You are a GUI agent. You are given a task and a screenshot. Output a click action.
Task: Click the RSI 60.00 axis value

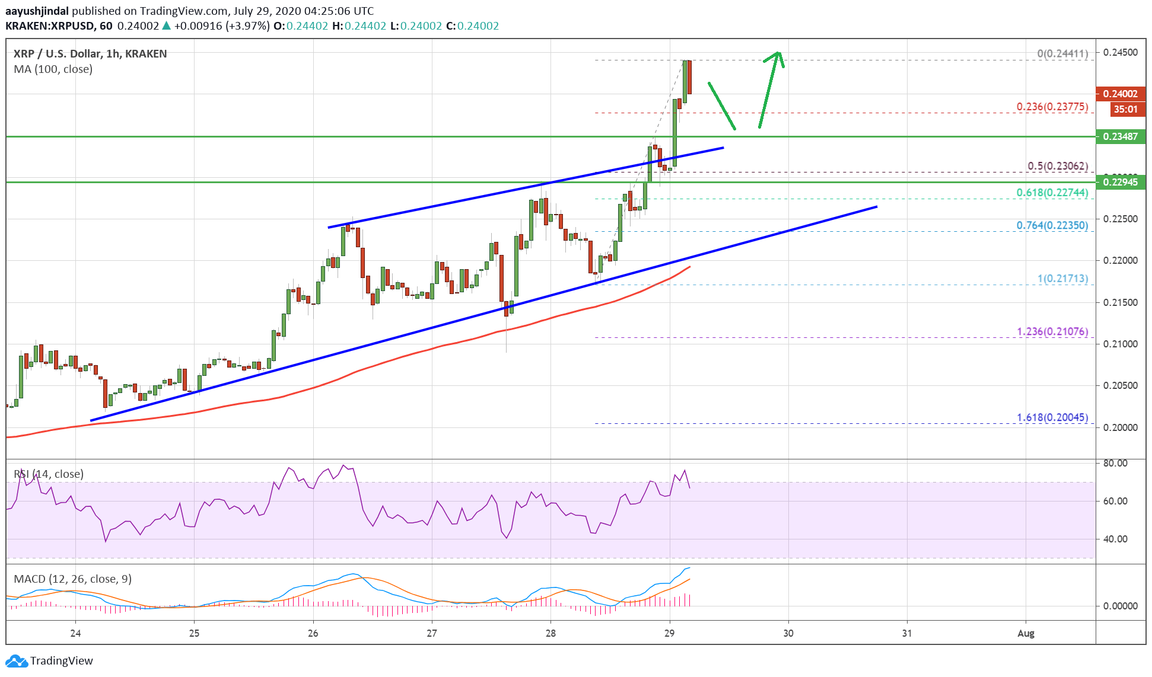coord(1115,502)
